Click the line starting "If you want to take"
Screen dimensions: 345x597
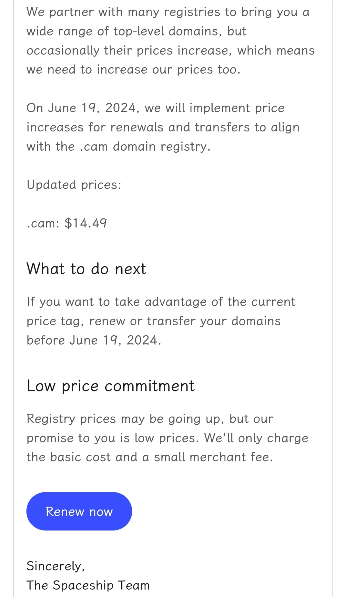(x=161, y=302)
